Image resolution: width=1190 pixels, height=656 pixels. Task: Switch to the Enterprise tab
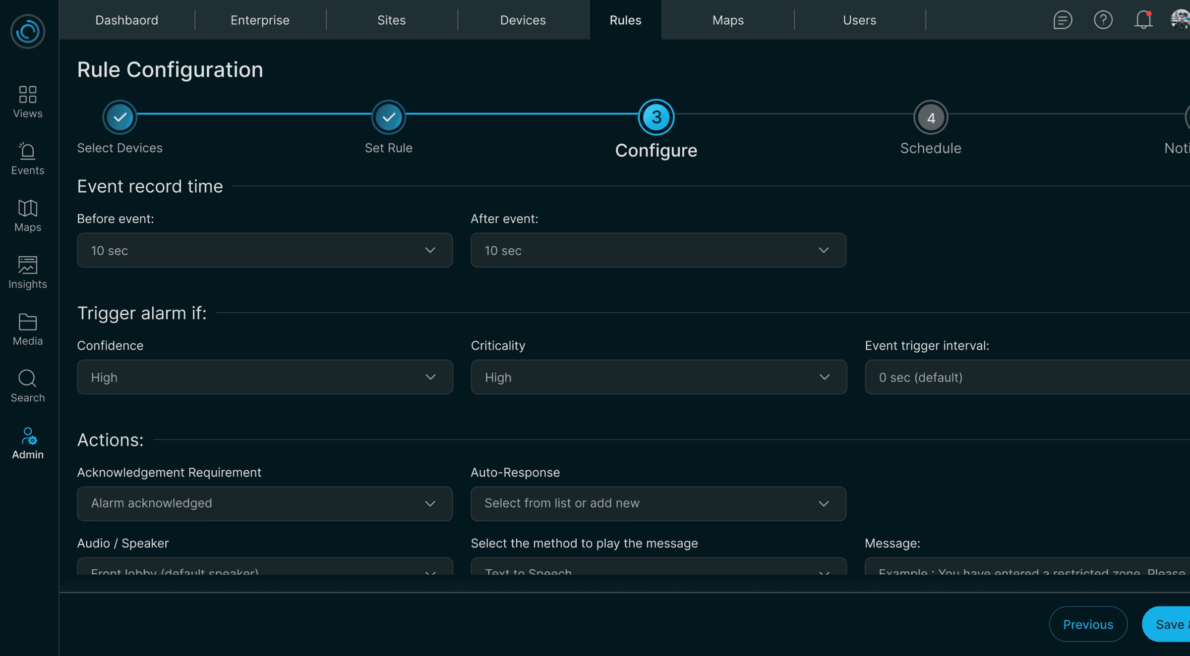[x=260, y=20]
